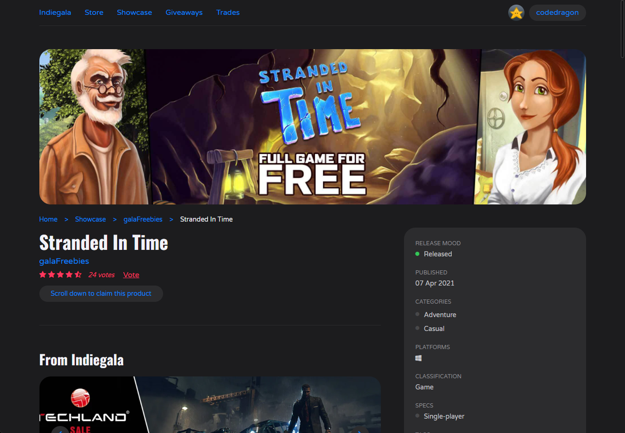Image resolution: width=625 pixels, height=433 pixels.
Task: Open the Indiegala home link
Action: tap(55, 13)
